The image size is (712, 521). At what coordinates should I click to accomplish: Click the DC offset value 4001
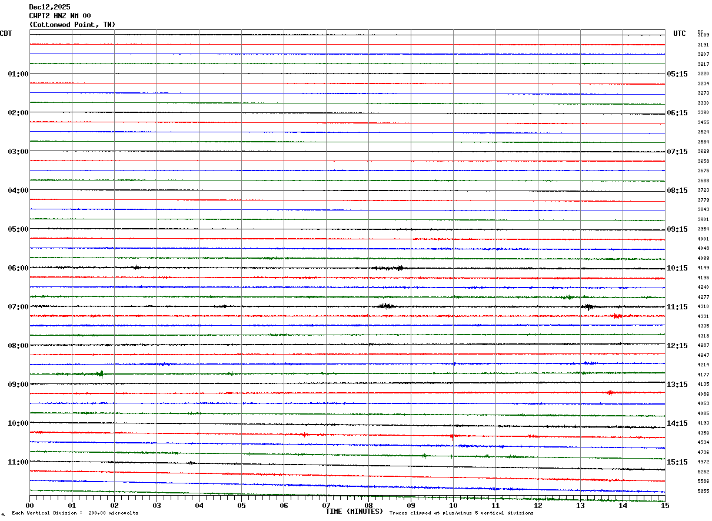click(703, 239)
